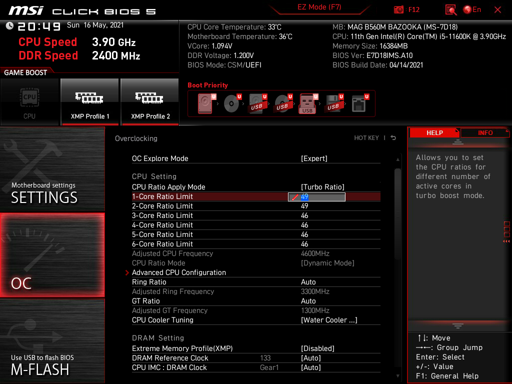Select the GT Ratio setting

[256, 300]
